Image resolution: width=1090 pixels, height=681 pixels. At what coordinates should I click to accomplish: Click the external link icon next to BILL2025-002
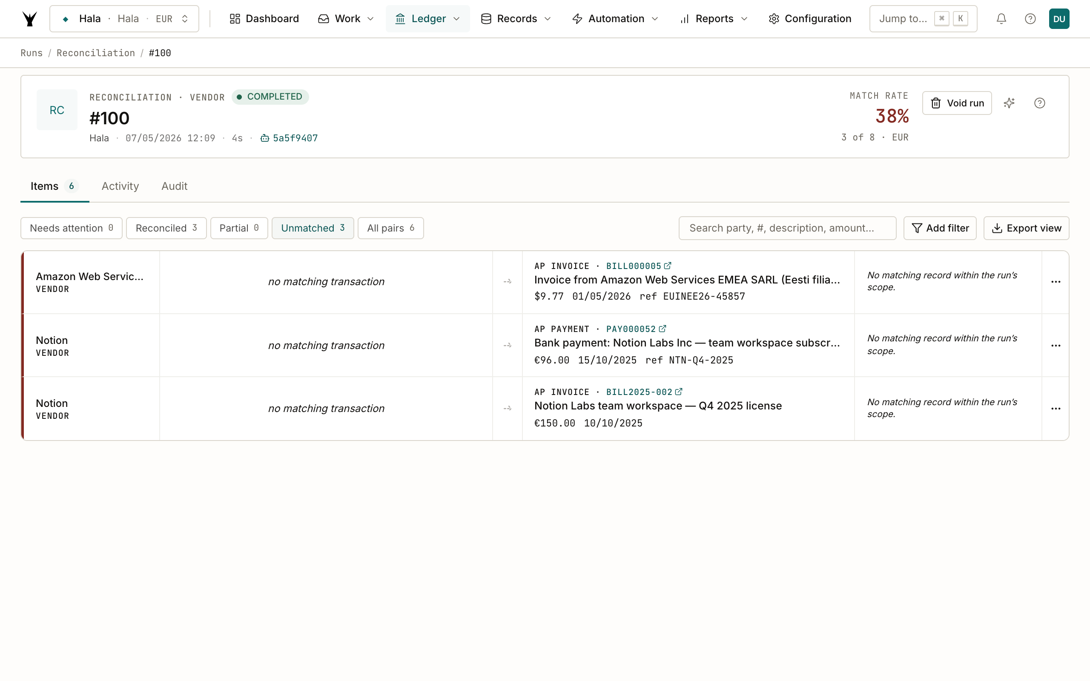[678, 392]
